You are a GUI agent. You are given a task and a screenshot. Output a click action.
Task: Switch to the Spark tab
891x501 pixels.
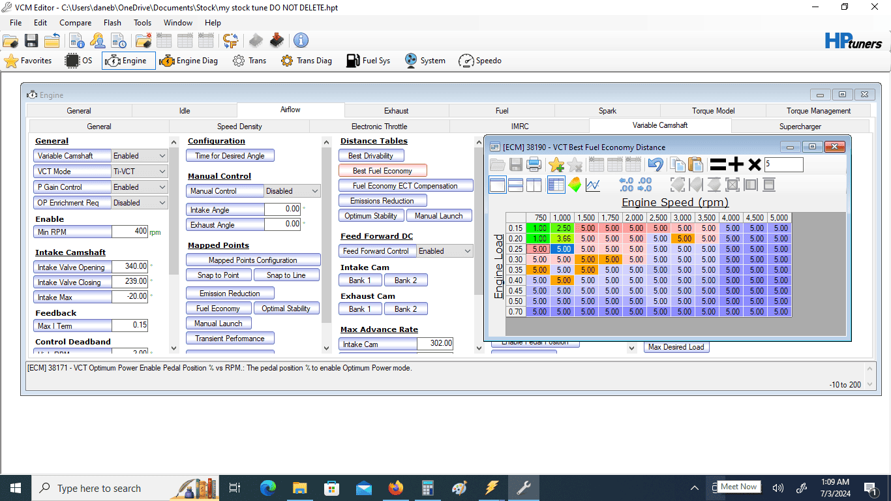[607, 111]
